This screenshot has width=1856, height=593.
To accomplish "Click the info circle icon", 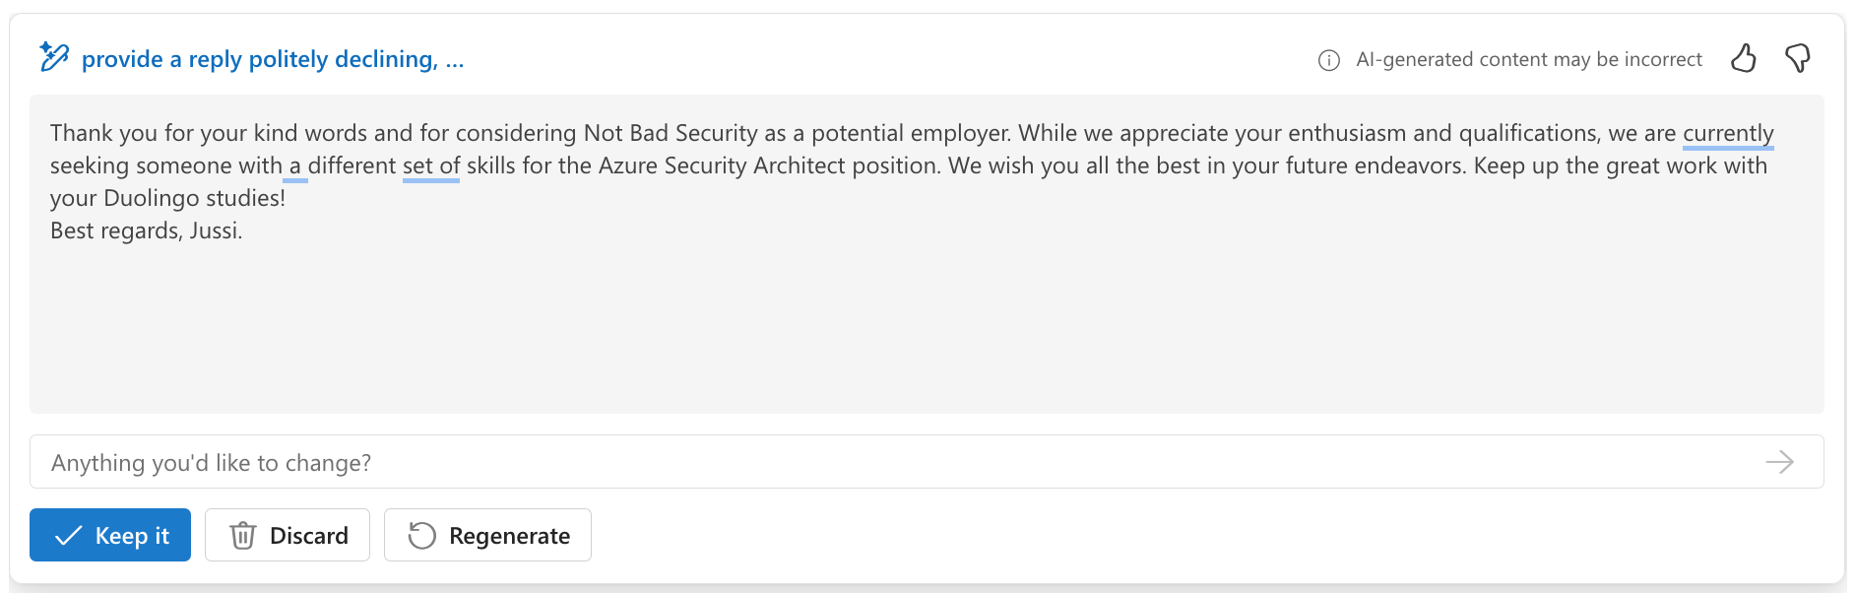I will (1329, 60).
